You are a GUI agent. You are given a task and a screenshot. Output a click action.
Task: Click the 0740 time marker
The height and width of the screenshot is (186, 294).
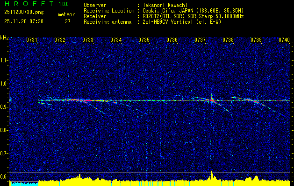284,40
